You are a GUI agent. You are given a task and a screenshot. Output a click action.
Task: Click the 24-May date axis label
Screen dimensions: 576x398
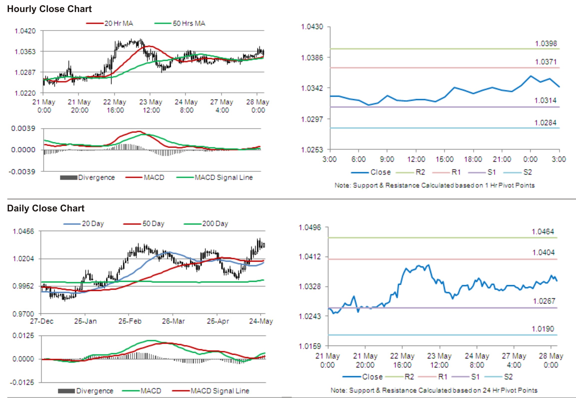pyautogui.click(x=261, y=321)
